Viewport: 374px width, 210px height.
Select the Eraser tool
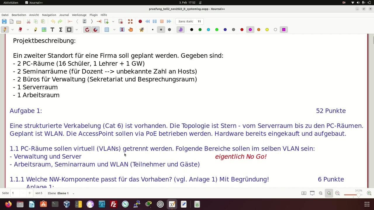click(x=20, y=29)
